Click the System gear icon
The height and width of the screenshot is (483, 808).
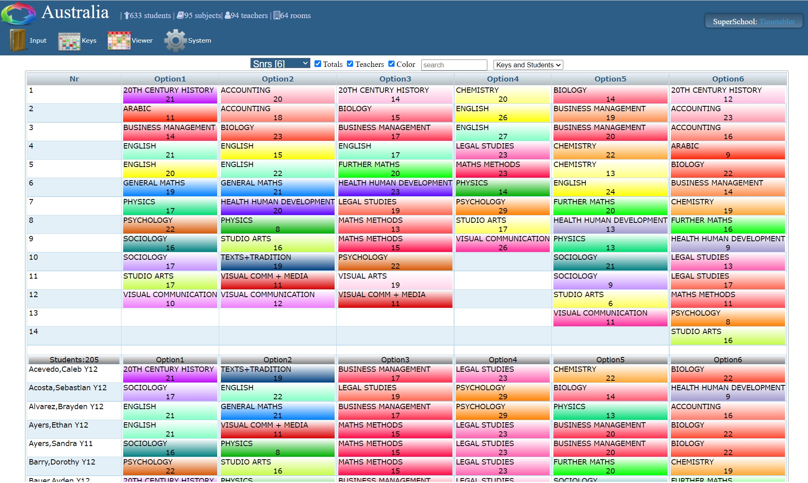(x=175, y=40)
